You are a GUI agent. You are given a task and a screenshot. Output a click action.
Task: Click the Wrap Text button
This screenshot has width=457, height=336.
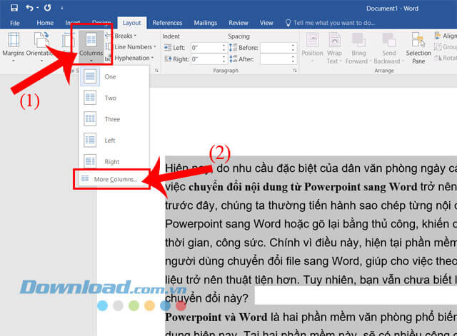pos(334,48)
